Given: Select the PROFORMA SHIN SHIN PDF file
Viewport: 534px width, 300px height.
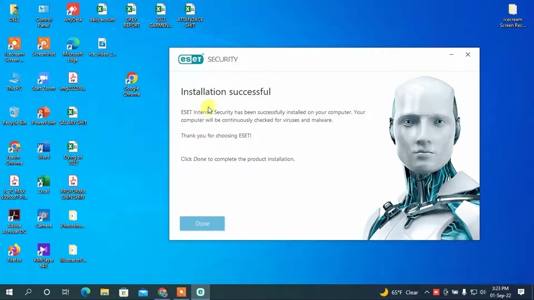Looking at the screenshot, I should (x=73, y=187).
